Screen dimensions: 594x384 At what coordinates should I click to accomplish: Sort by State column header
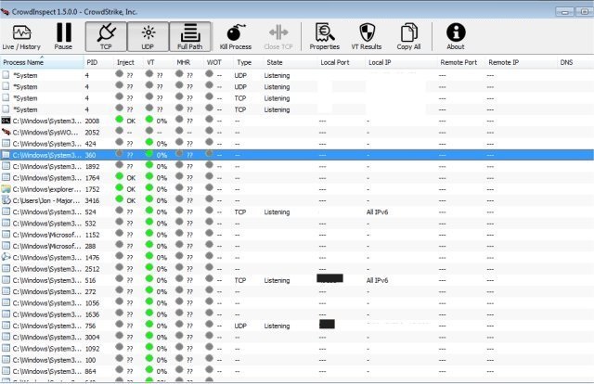click(x=291, y=62)
